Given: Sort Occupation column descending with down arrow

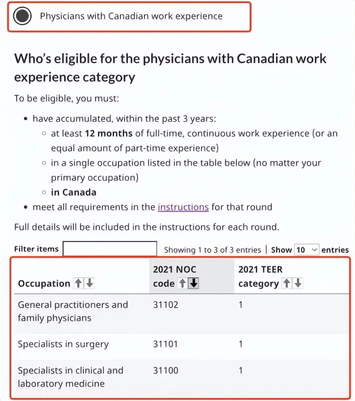Looking at the screenshot, I should (x=89, y=283).
